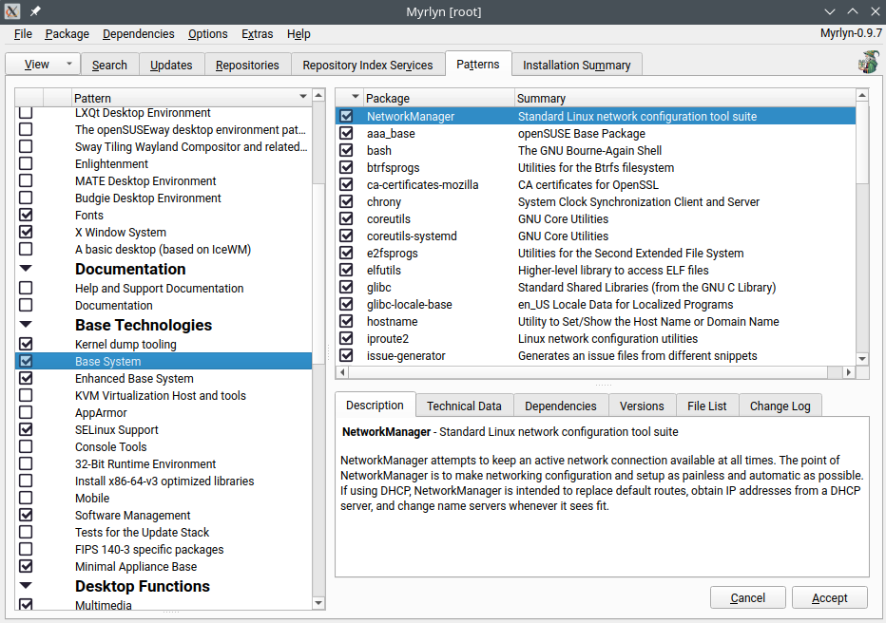This screenshot has width=886, height=623.
Task: Click the iproute2 package status icon
Action: coord(347,339)
